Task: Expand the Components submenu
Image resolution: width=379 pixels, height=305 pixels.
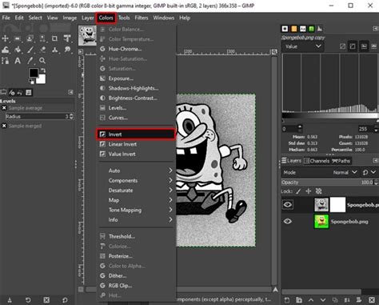Action: coord(136,180)
